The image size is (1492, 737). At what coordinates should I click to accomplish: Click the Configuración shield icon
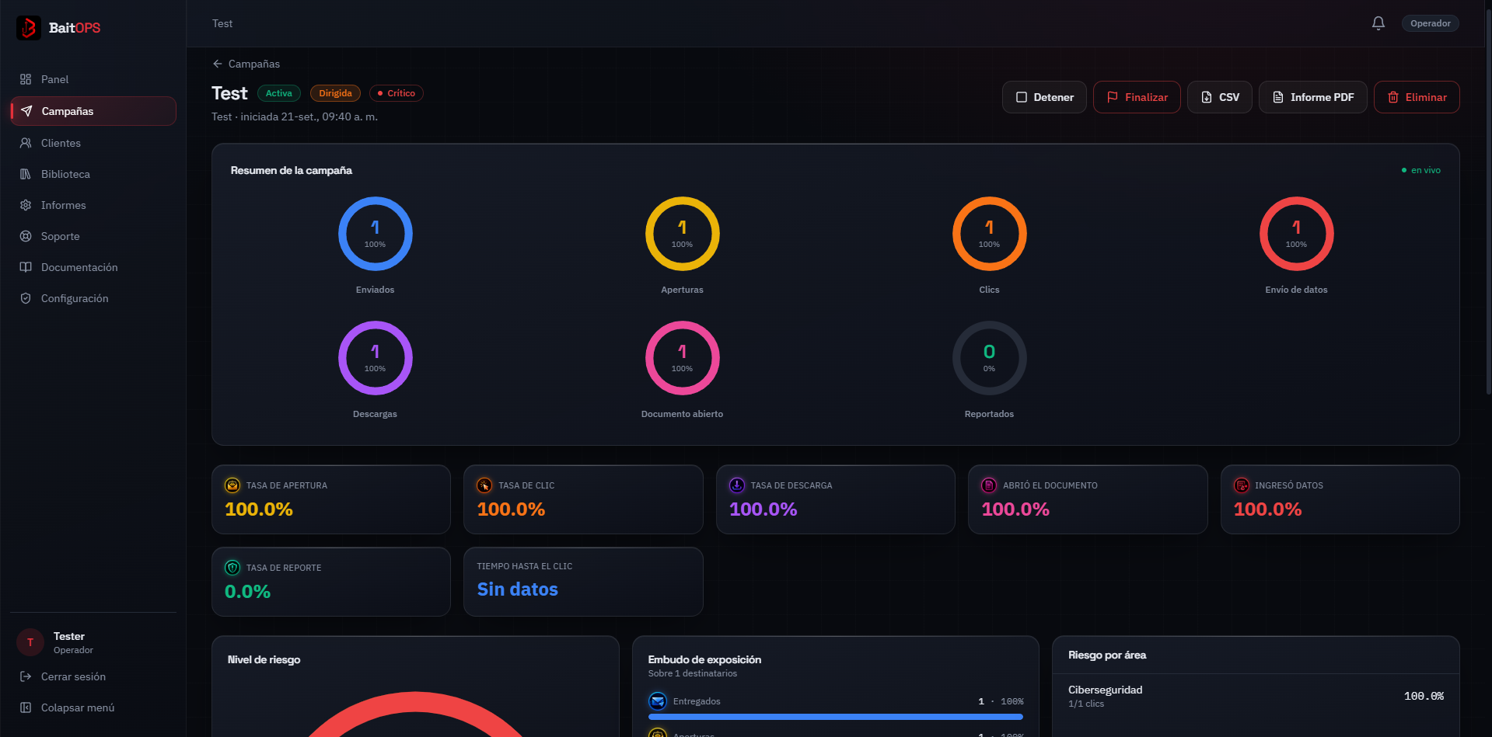[26, 298]
